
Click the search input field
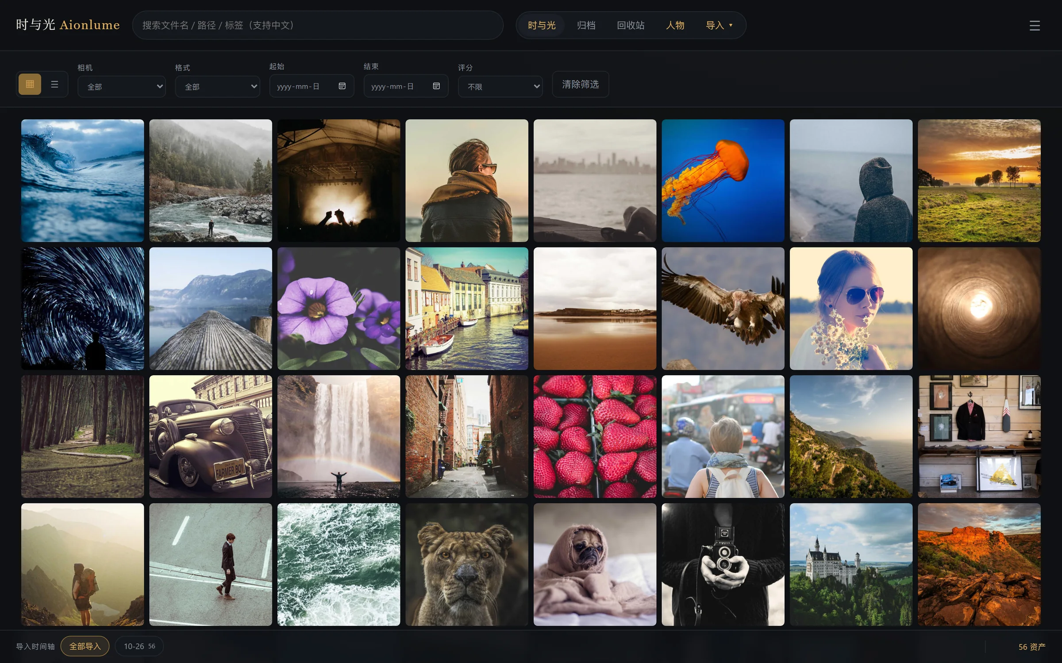pyautogui.click(x=318, y=25)
